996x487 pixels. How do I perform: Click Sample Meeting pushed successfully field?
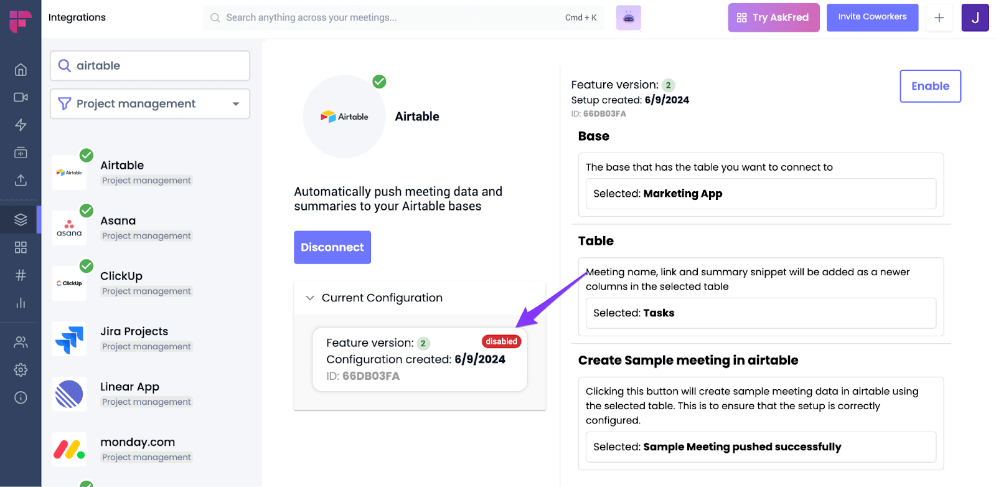pos(761,447)
